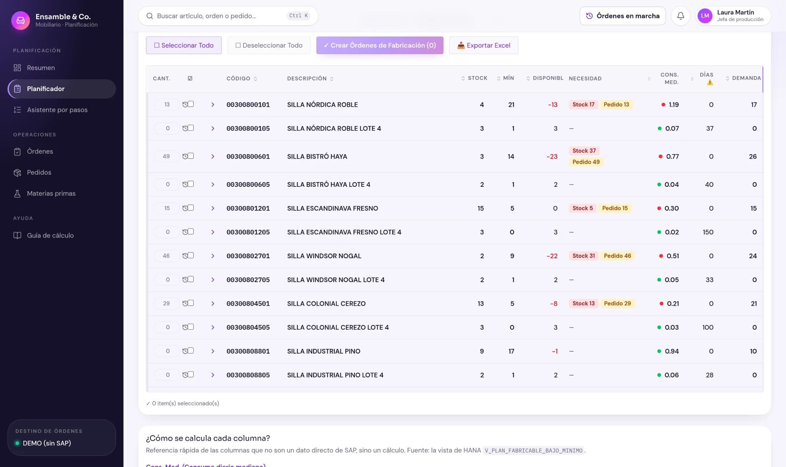Click quantity field of row 00300800601
786x467 pixels.
tap(167, 156)
